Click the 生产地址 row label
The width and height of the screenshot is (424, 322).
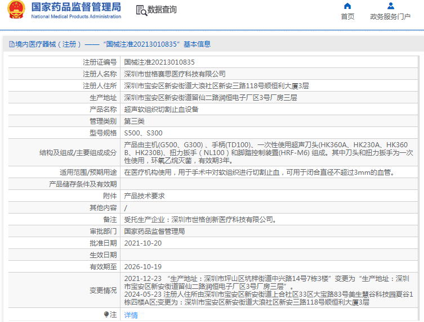pos(103,98)
